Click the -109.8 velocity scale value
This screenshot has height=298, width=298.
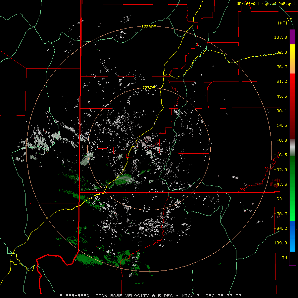(x=279, y=243)
